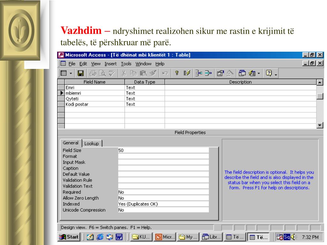Open the toolbar options arrow beside Help icon
Viewport: 327px width, 245px height.
(276, 75)
